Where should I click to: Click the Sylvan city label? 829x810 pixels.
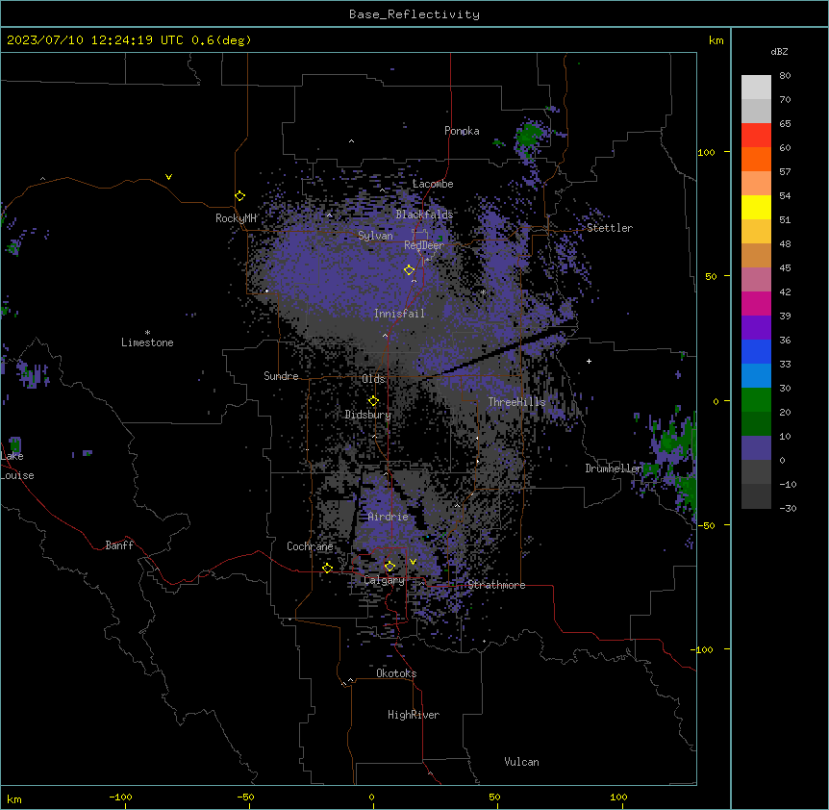point(375,236)
